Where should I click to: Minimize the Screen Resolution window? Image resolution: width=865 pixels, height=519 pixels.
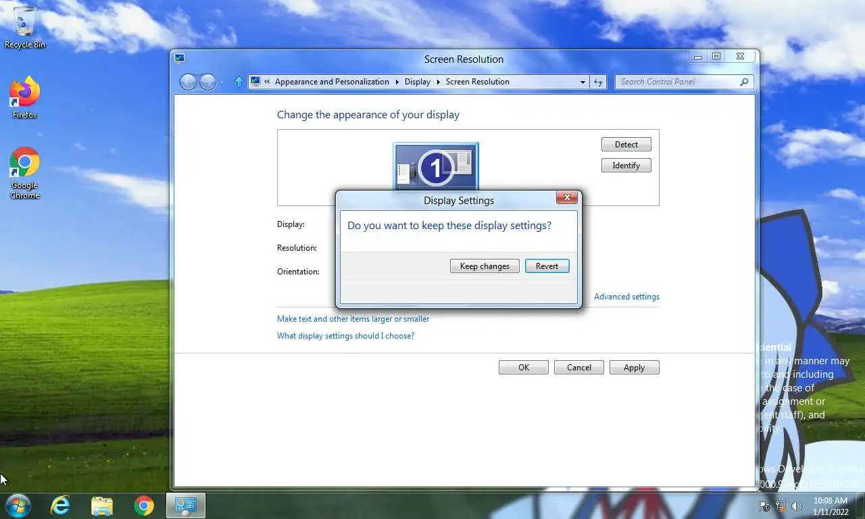[698, 57]
